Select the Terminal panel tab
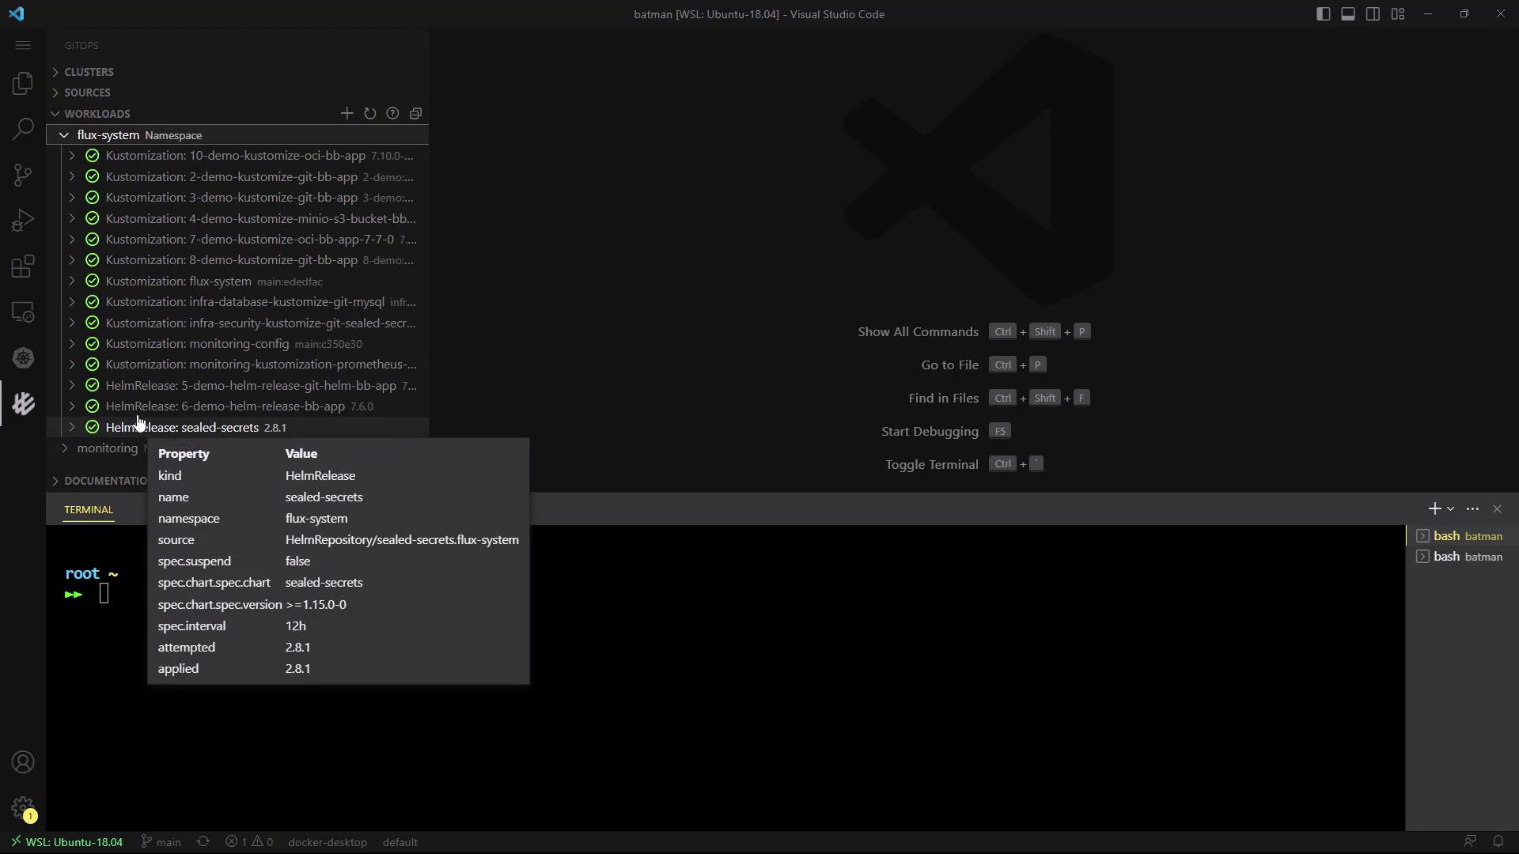Image resolution: width=1519 pixels, height=854 pixels. coord(89,510)
